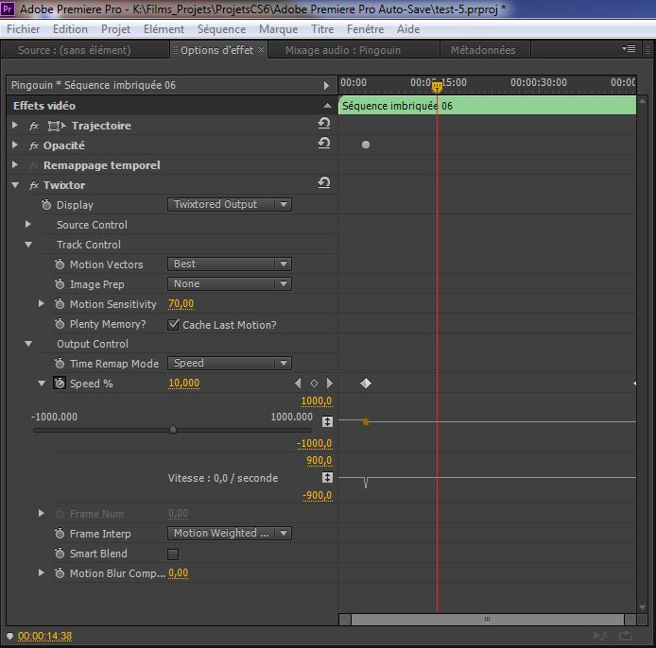This screenshot has width=656, height=648.
Task: Reset the Opacité effect
Action: (x=324, y=144)
